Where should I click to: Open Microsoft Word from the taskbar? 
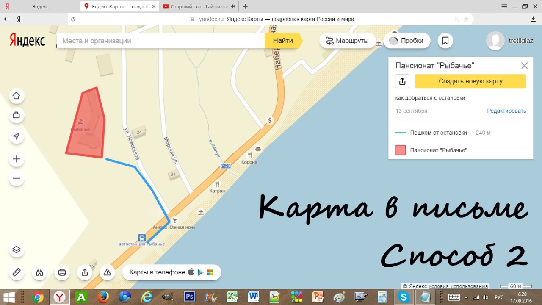tap(254, 297)
